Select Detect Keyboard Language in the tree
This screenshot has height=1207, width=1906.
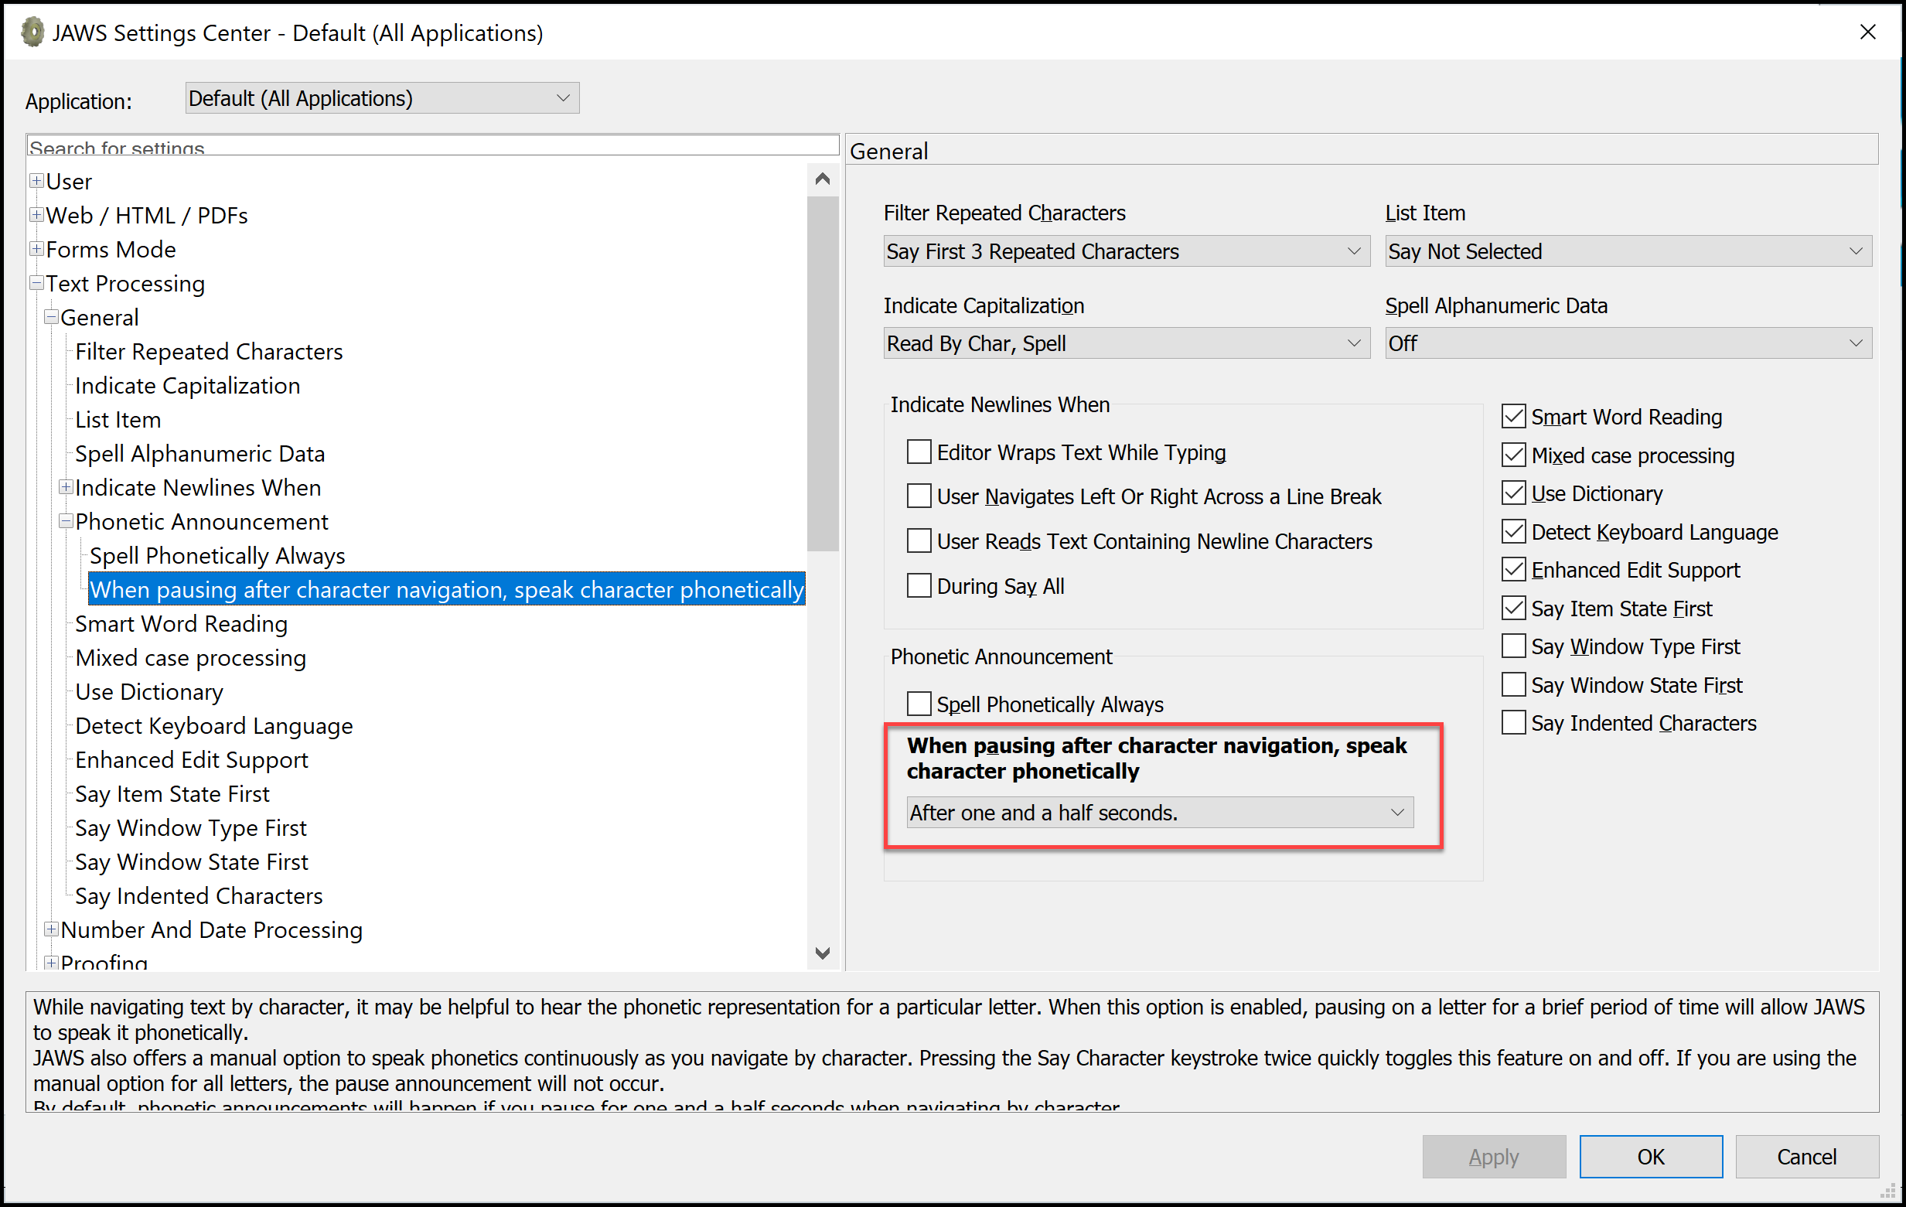point(213,726)
